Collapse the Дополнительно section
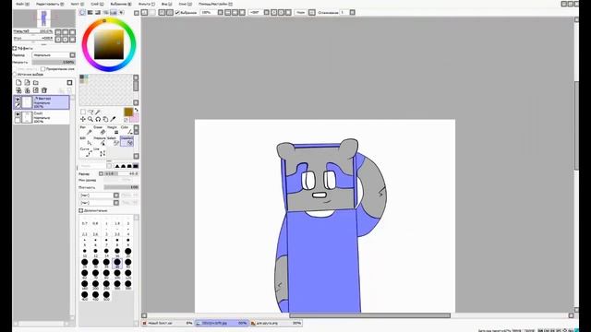The height and width of the screenshot is (332, 591). [x=80, y=210]
